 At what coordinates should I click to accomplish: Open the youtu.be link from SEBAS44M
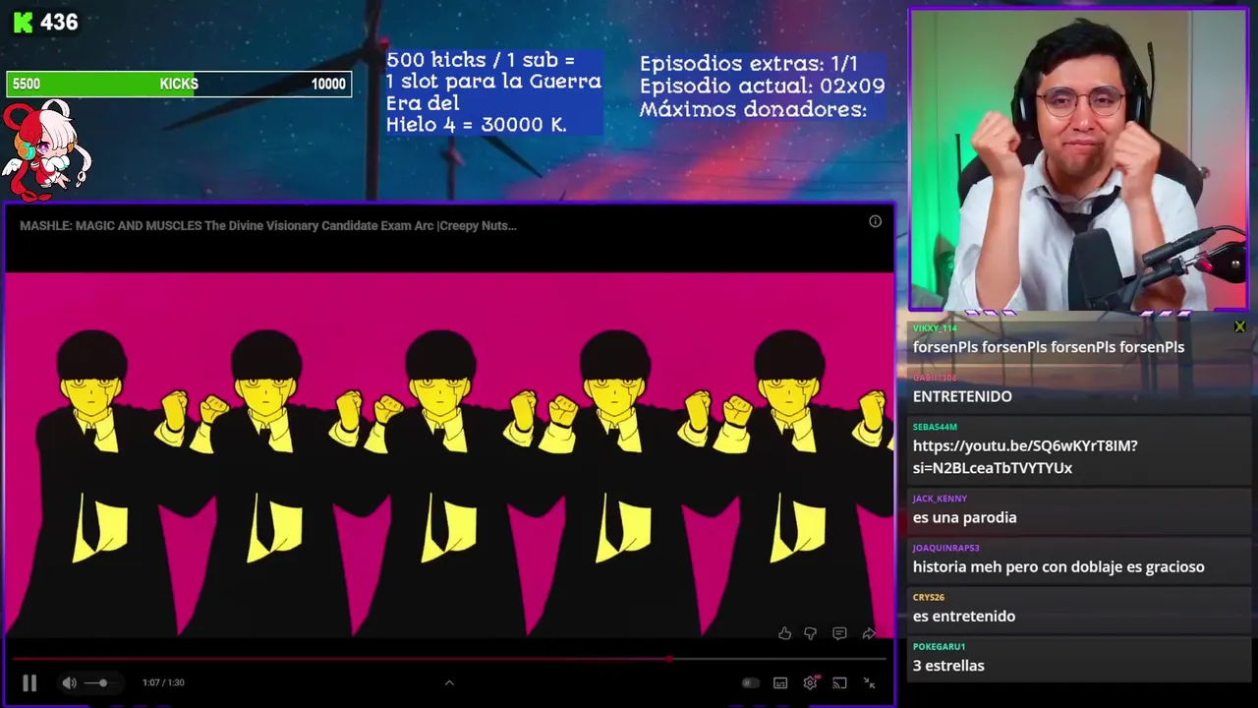(x=1025, y=457)
